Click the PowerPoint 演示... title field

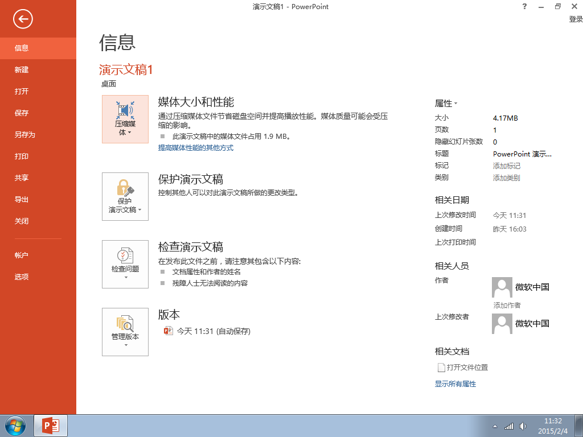click(522, 154)
